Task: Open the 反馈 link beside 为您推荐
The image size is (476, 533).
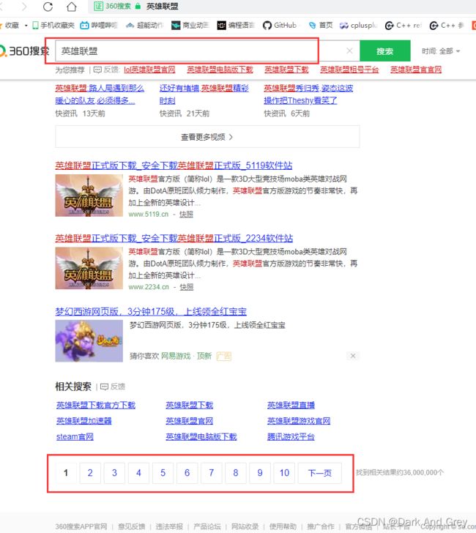Action: (106, 70)
